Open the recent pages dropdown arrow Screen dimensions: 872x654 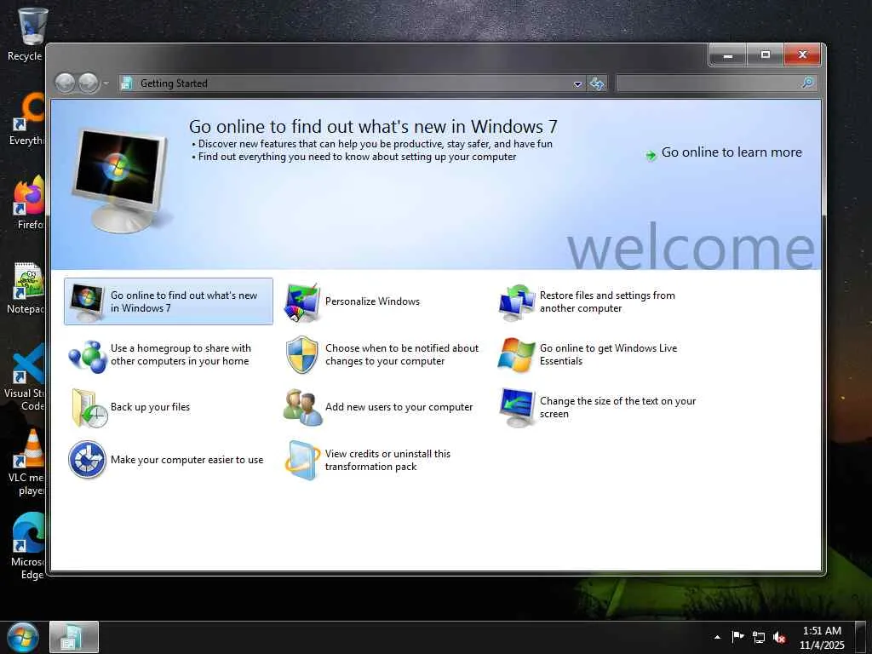(x=106, y=83)
